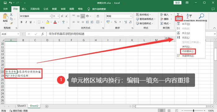
Task: Click the increase indent icon
Action: [x=92, y=22]
